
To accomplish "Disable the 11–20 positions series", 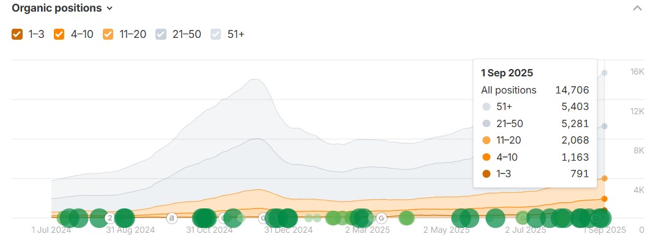I will pos(108,34).
